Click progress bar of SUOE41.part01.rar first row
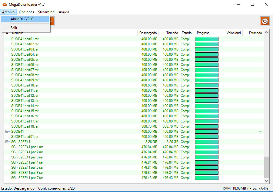This screenshot has height=192, width=273. 207,39
